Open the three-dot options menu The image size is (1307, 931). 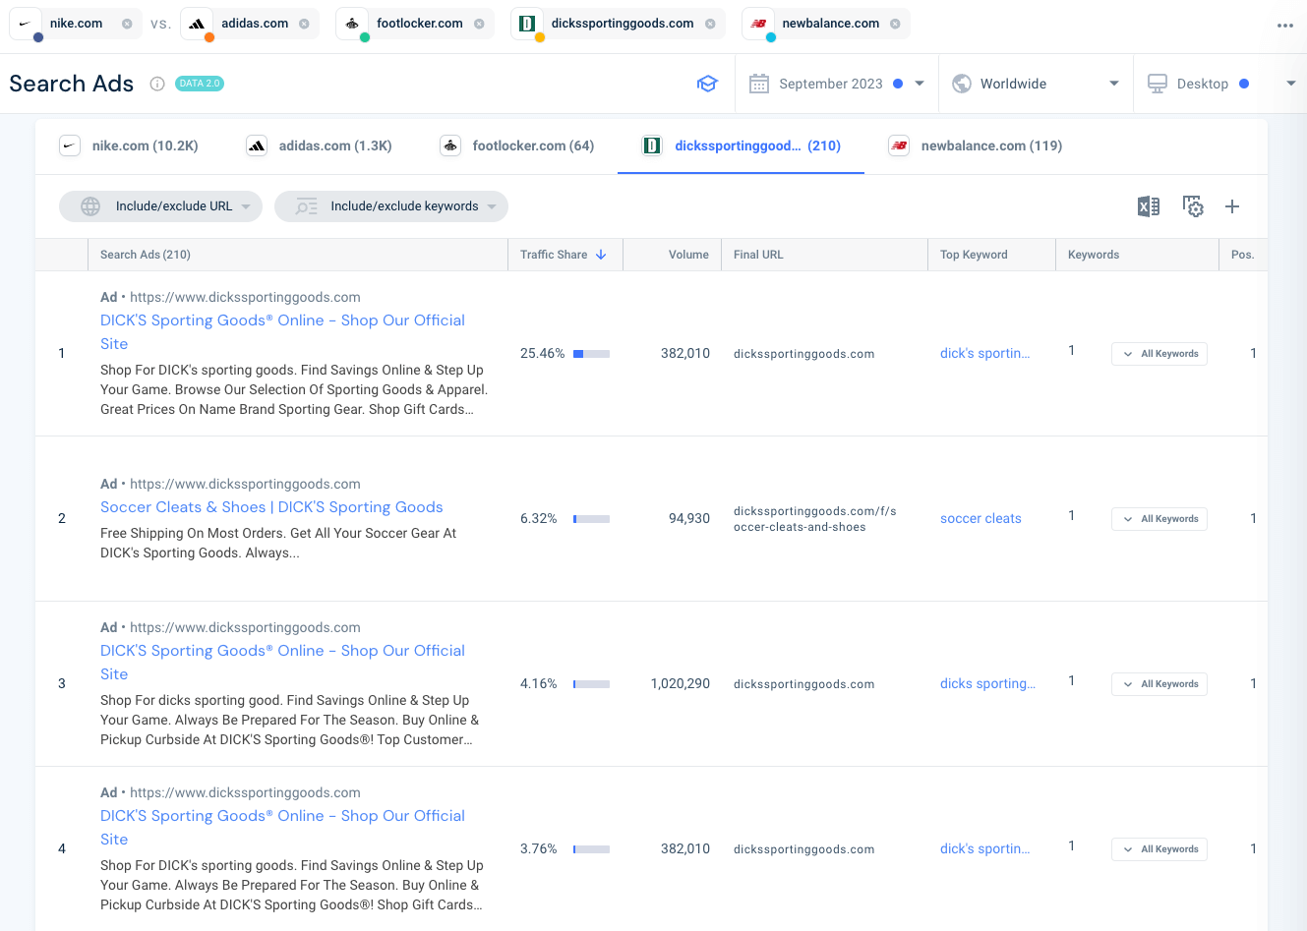coord(1284,26)
